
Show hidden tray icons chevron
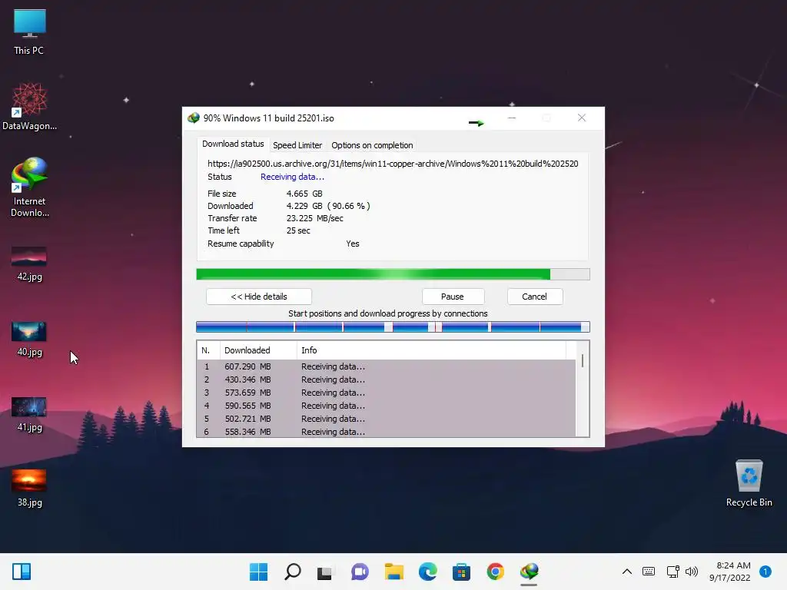pos(627,572)
